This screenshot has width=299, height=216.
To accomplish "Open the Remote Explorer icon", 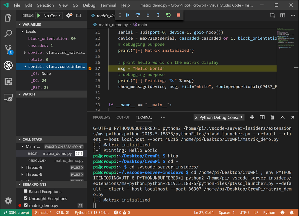I will [8, 98].
